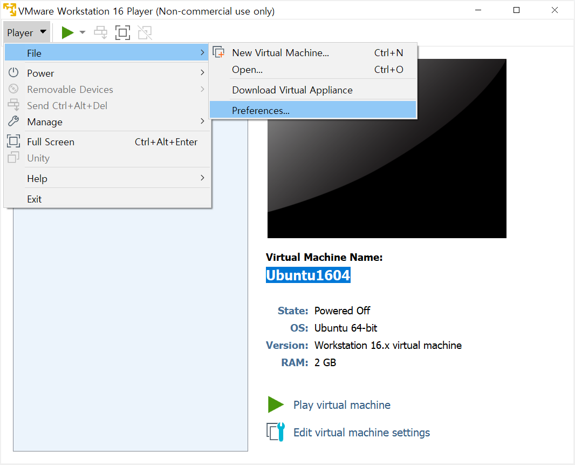The height and width of the screenshot is (465, 575).
Task: Expand the Removable Devices submenu arrow
Action: point(202,89)
